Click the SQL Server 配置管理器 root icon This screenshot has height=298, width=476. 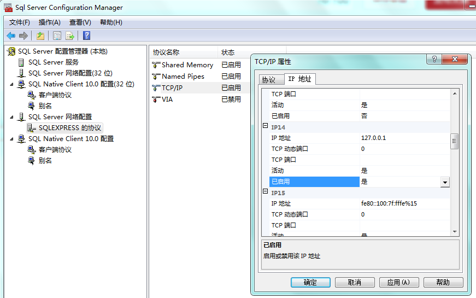click(11, 51)
